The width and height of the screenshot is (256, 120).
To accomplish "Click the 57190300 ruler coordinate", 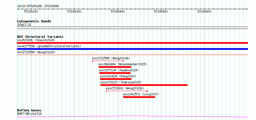I will point(74,11).
